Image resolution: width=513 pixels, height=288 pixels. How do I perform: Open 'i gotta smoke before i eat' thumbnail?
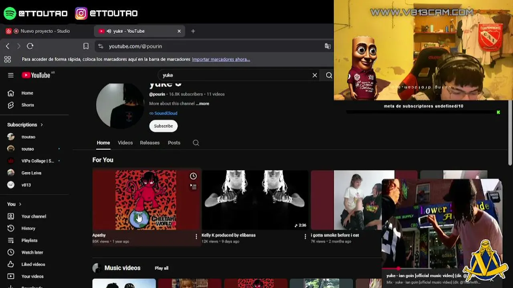[346, 200]
